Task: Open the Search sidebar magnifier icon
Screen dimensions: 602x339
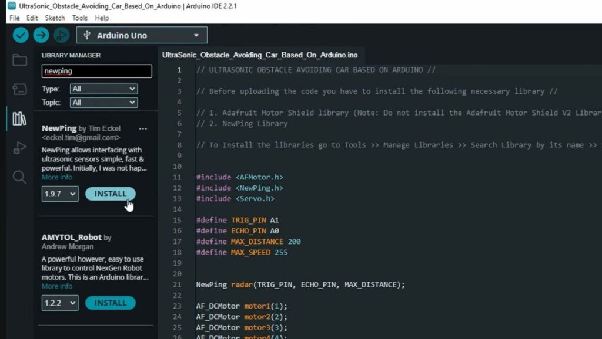Action: pos(19,177)
